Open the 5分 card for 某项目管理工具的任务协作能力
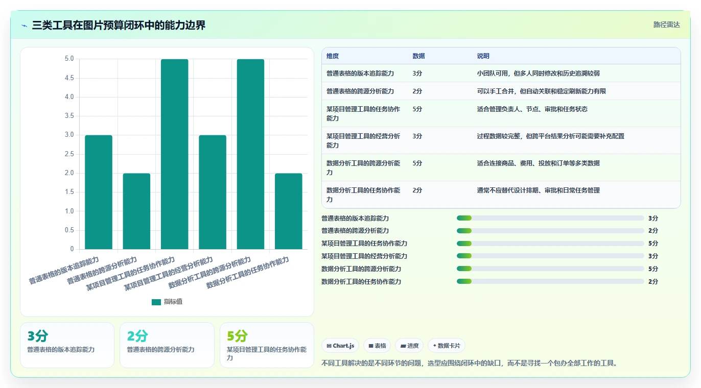The image size is (701, 388). (267, 345)
